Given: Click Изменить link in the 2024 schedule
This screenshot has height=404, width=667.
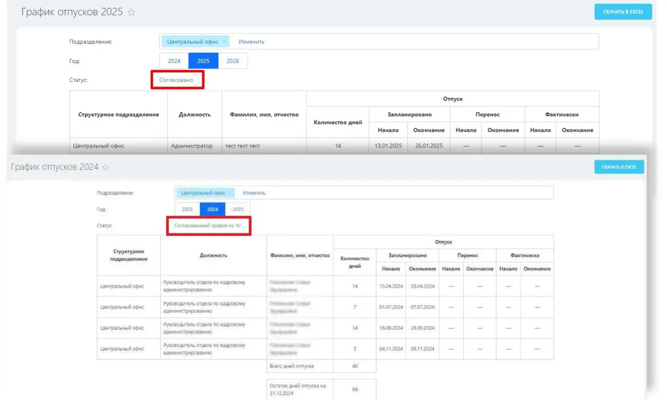Looking at the screenshot, I should (254, 193).
